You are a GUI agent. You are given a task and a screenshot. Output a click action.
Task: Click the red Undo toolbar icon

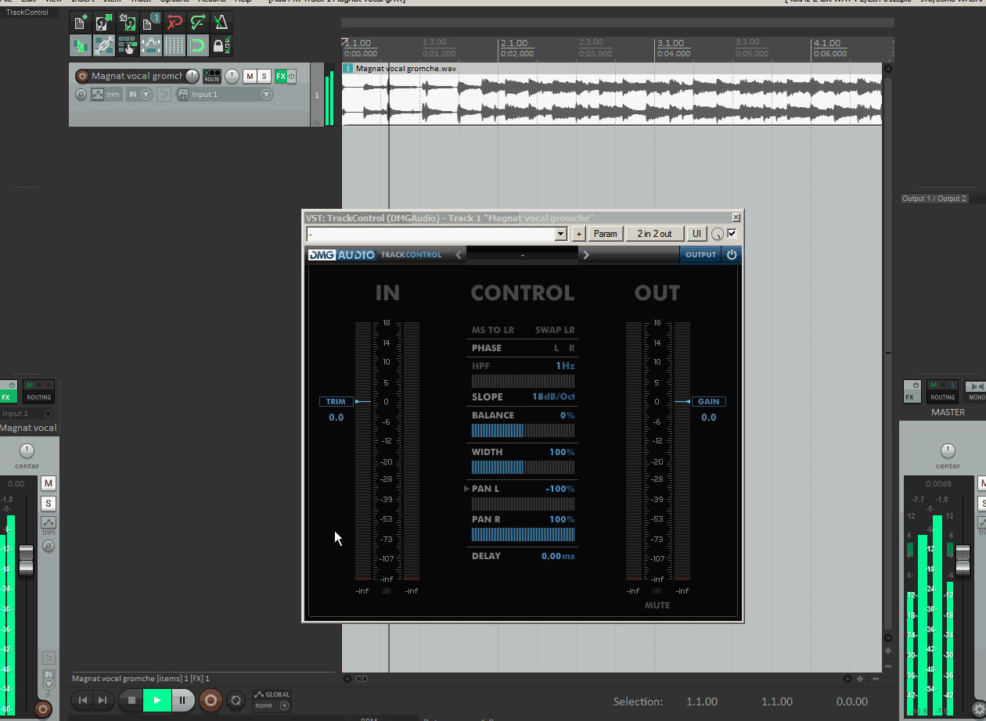coord(175,22)
